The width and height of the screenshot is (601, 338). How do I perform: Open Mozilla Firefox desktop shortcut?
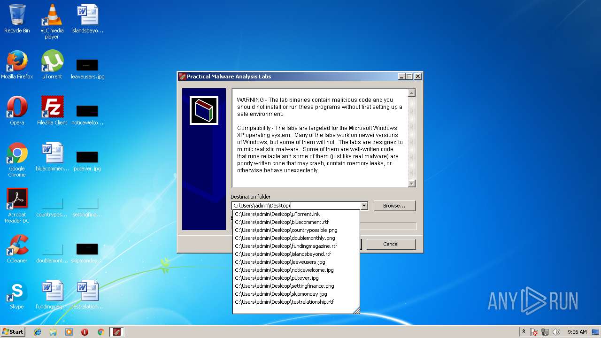[17, 65]
